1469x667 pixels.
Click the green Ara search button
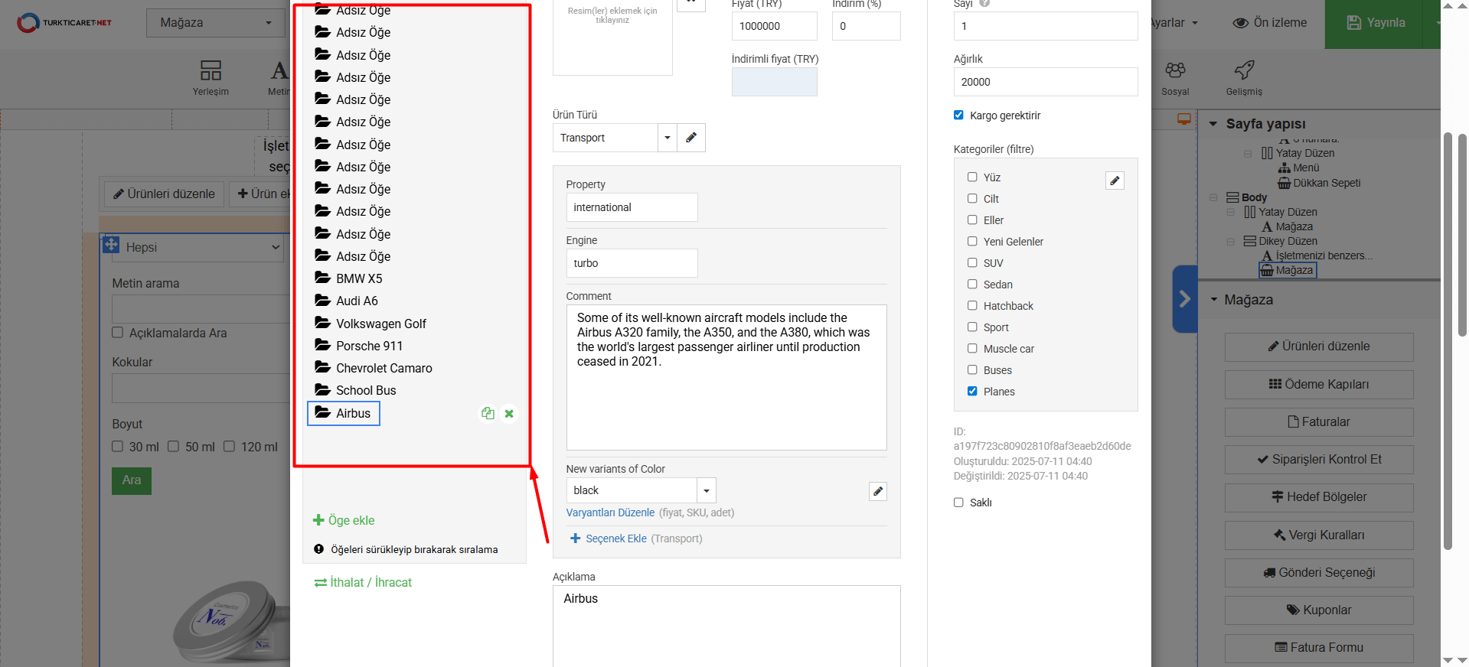(132, 480)
